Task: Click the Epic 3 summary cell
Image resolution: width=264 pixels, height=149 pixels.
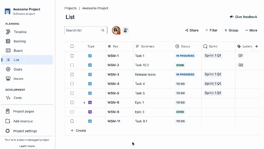Action: (x=140, y=112)
